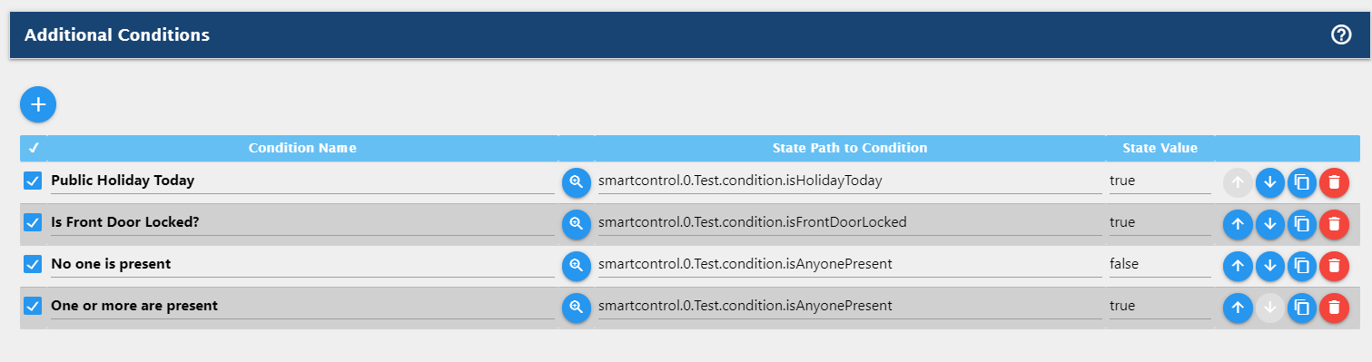Viewport: 1372px width, 362px height.
Task: Toggle the select-all checkmark in table header
Action: (34, 148)
